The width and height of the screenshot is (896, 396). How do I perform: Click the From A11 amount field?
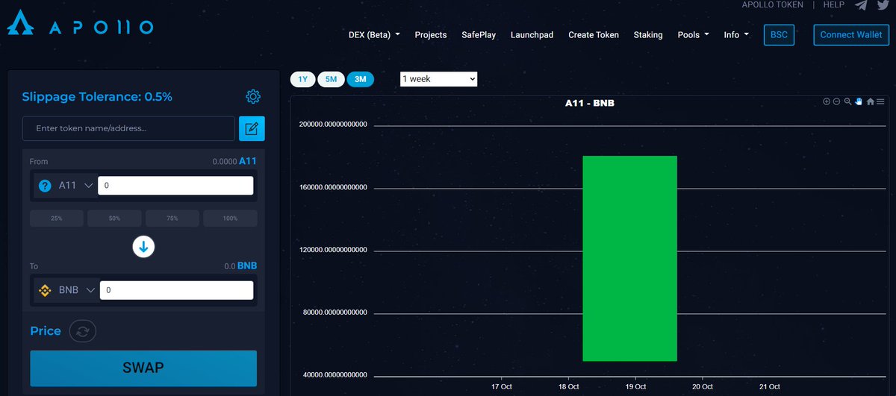pyautogui.click(x=176, y=186)
